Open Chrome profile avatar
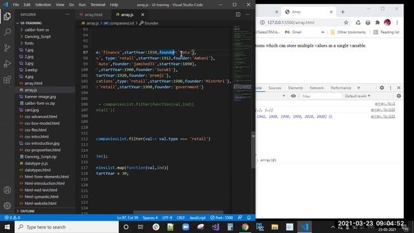This screenshot has width=414, height=233. [387, 23]
